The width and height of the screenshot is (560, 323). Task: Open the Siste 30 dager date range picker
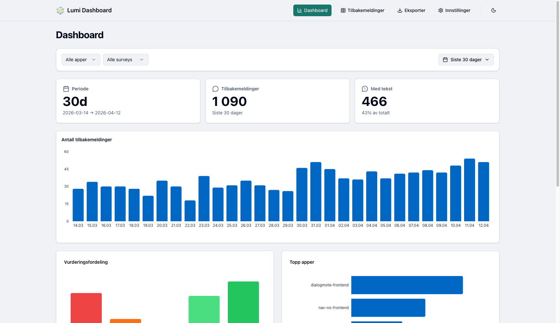pos(466,60)
